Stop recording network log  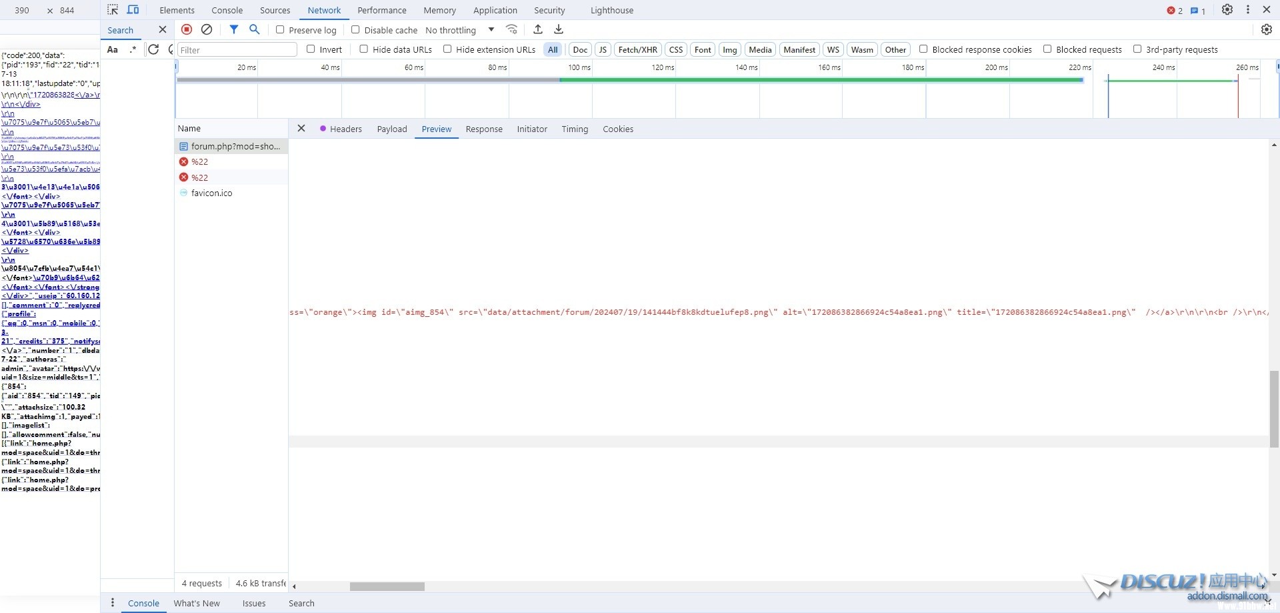point(187,29)
